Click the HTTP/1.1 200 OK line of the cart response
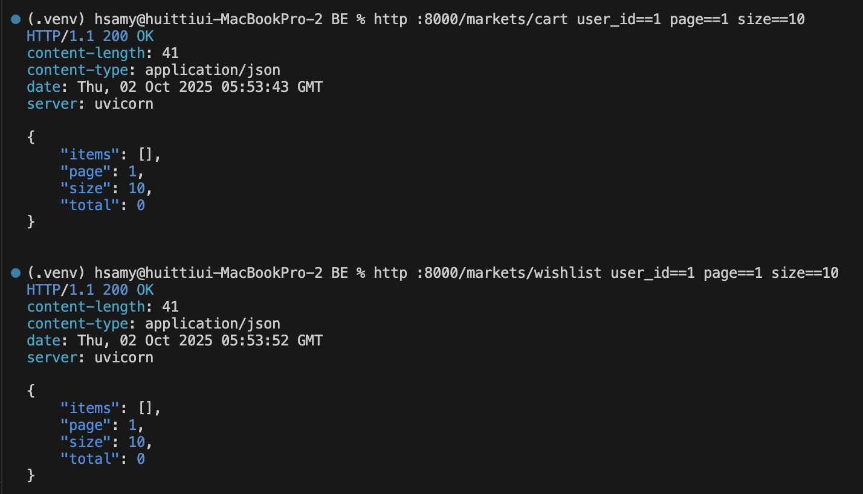 [90, 36]
